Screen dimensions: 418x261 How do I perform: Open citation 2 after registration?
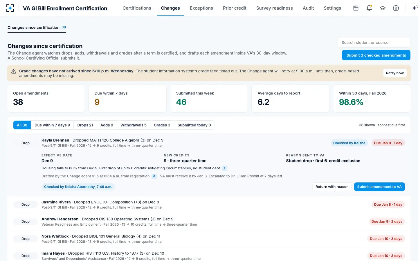tap(154, 176)
